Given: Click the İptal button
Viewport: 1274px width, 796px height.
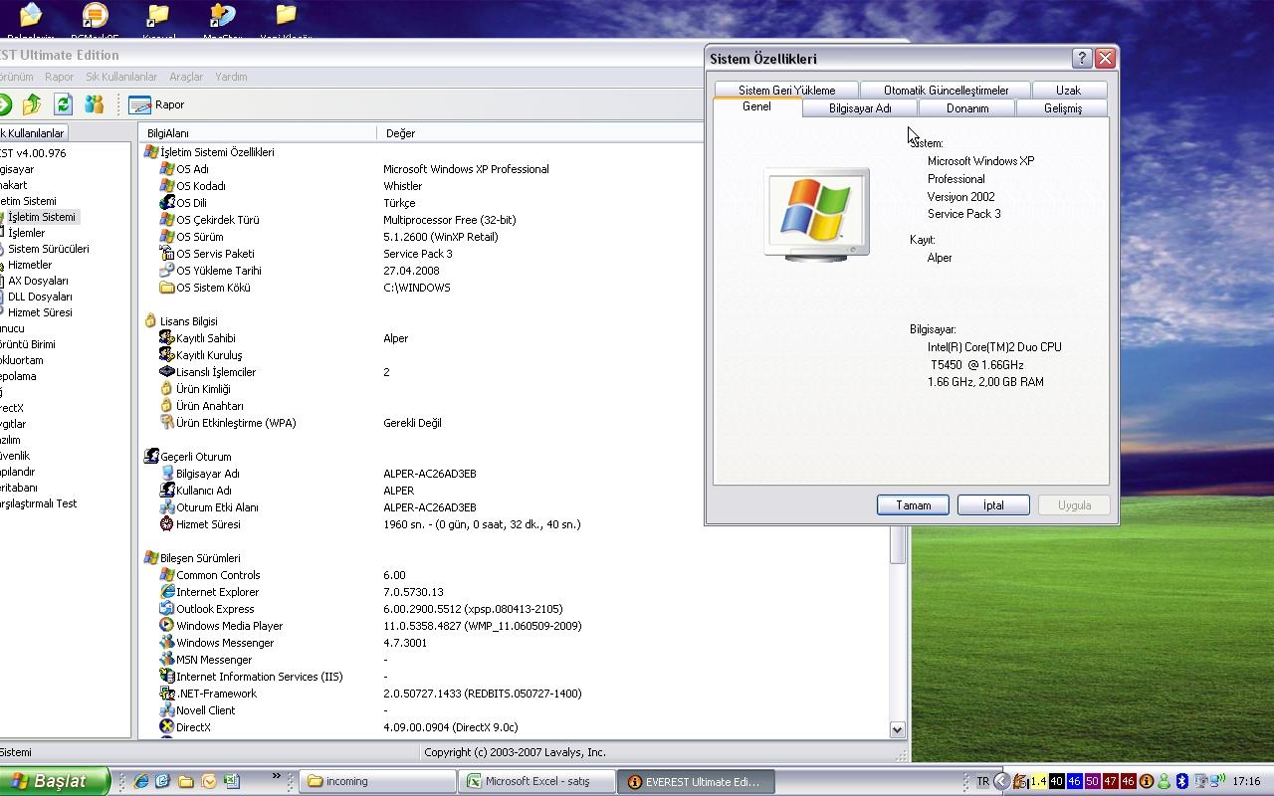Looking at the screenshot, I should click(x=993, y=505).
